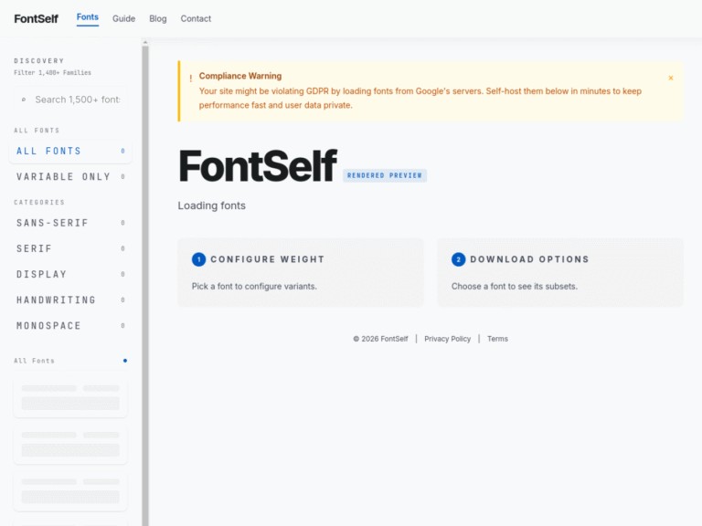Viewport: 702px width, 526px height.
Task: Focus the Search 1,500+ fonts field
Action: pos(70,100)
